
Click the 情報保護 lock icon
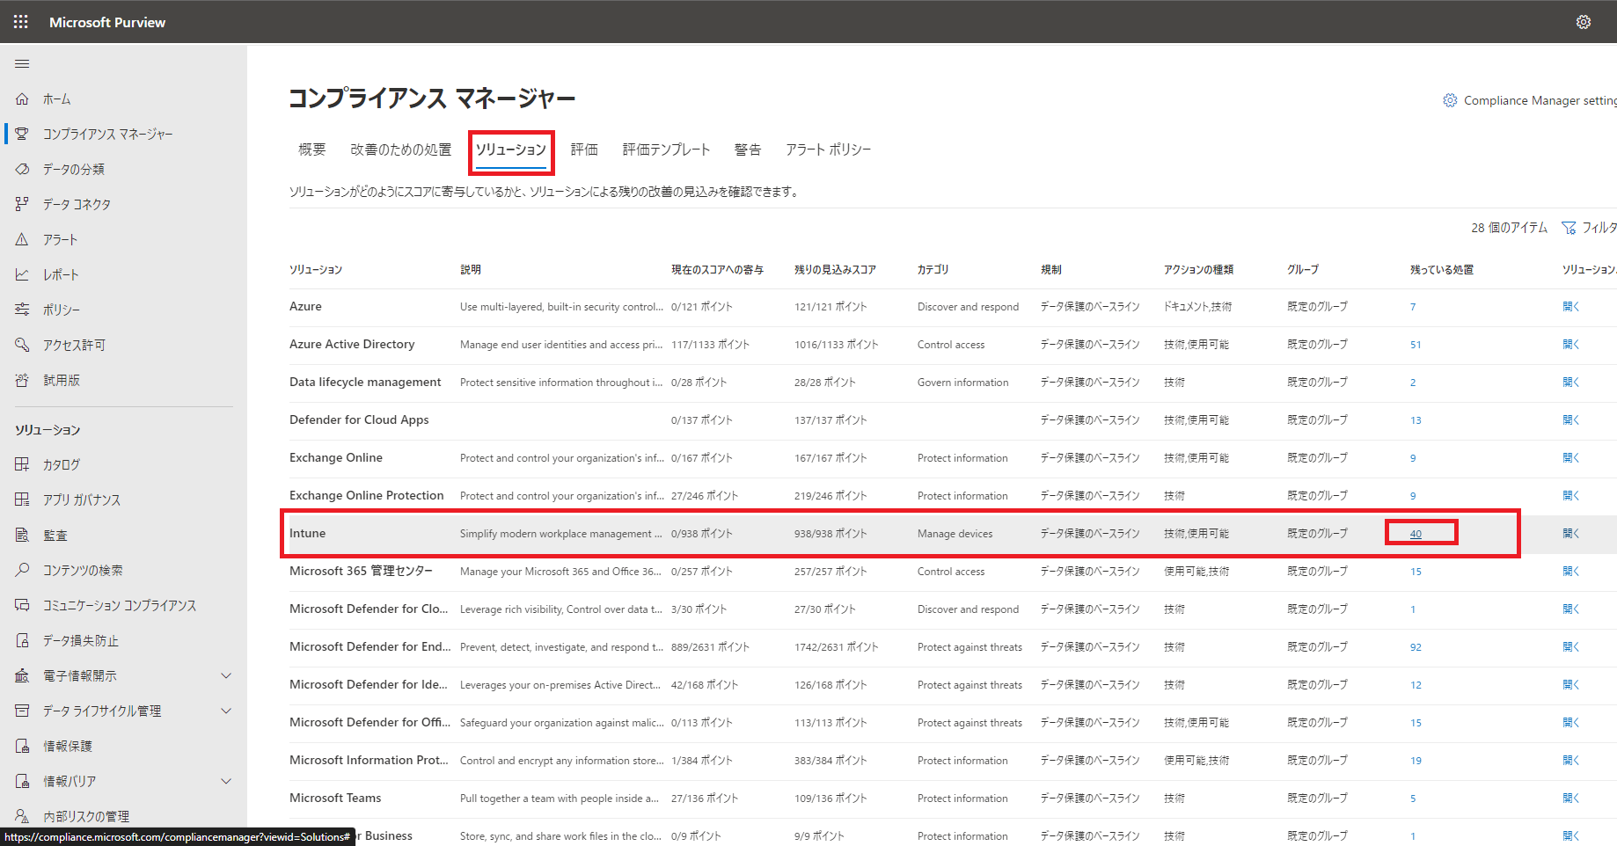[22, 746]
